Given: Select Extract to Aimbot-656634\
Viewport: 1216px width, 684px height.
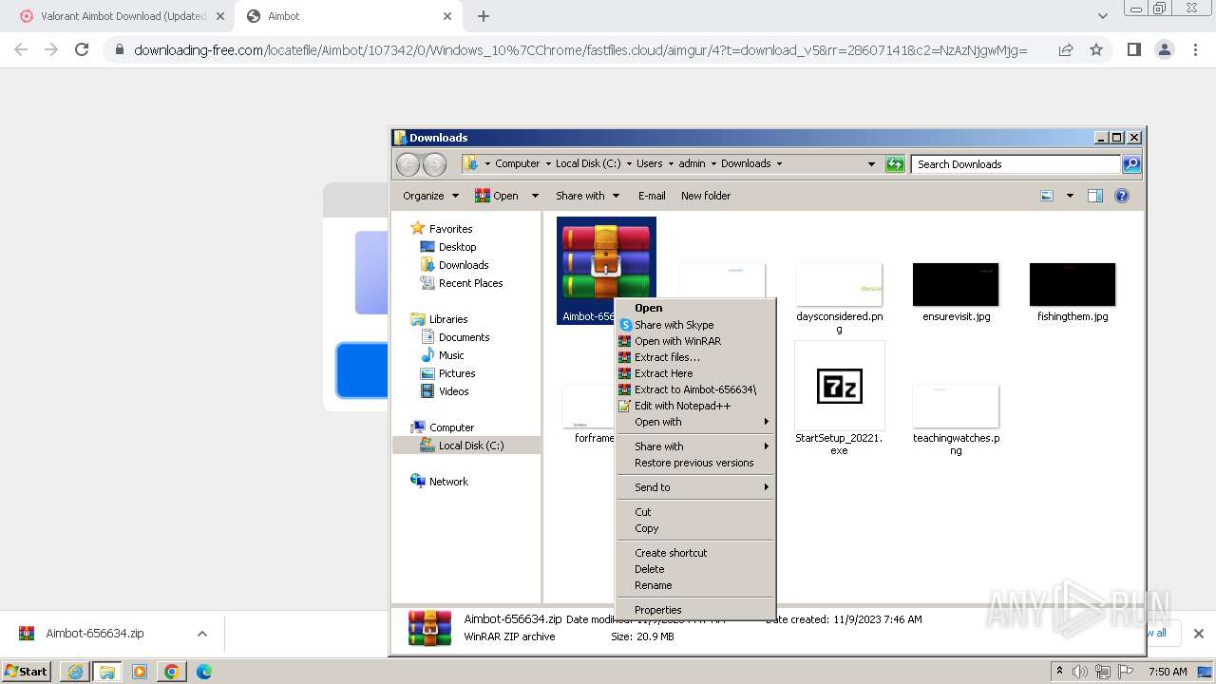Looking at the screenshot, I should pos(695,389).
